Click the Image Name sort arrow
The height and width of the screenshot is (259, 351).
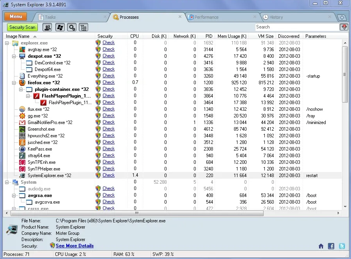[x=35, y=37]
